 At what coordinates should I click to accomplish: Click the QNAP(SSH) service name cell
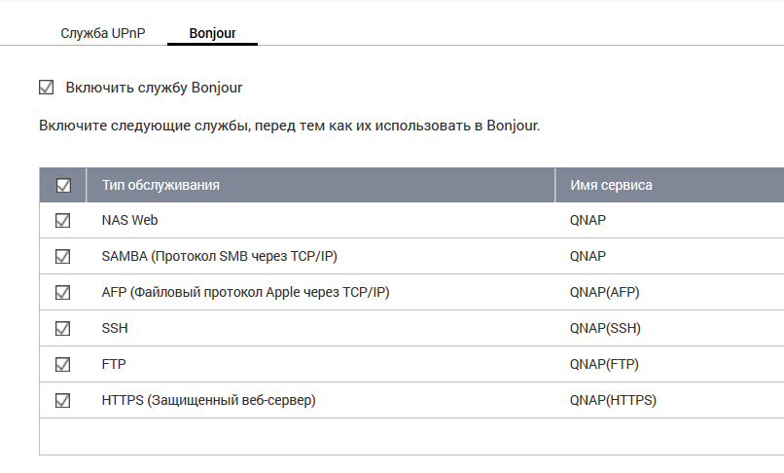click(605, 328)
